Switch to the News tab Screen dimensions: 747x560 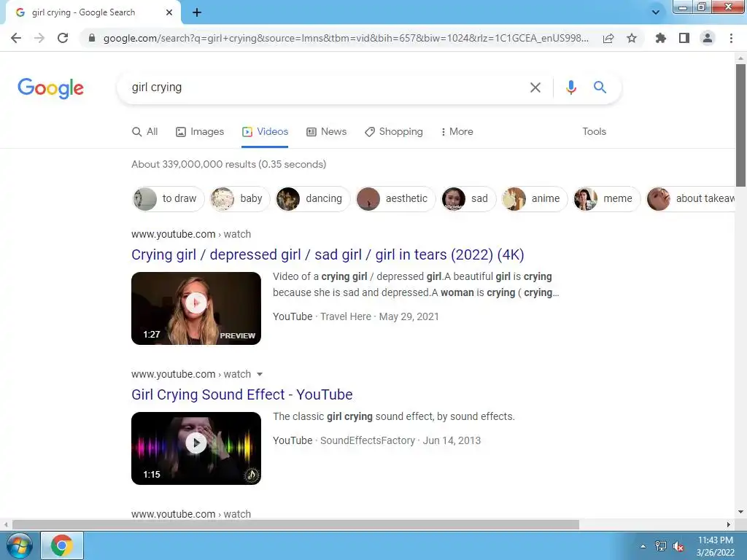pos(326,131)
